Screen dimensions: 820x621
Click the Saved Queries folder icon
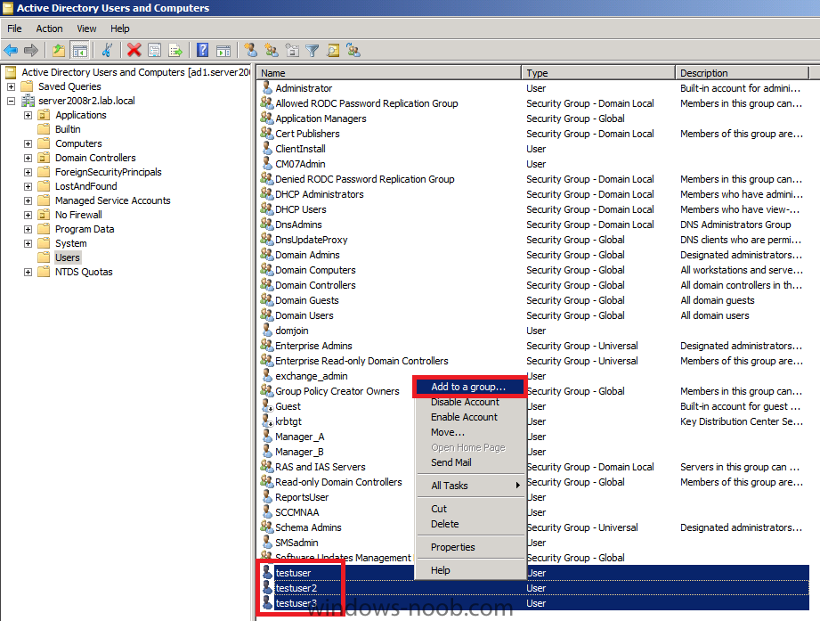click(x=28, y=86)
